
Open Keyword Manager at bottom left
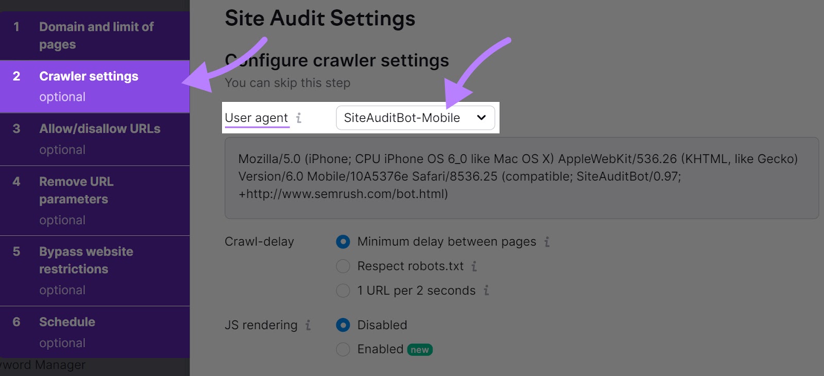(x=42, y=365)
